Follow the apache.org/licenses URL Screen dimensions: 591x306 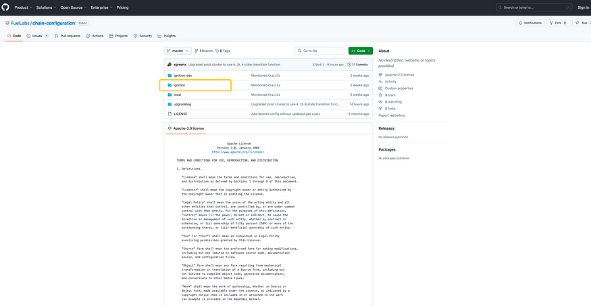click(238, 152)
